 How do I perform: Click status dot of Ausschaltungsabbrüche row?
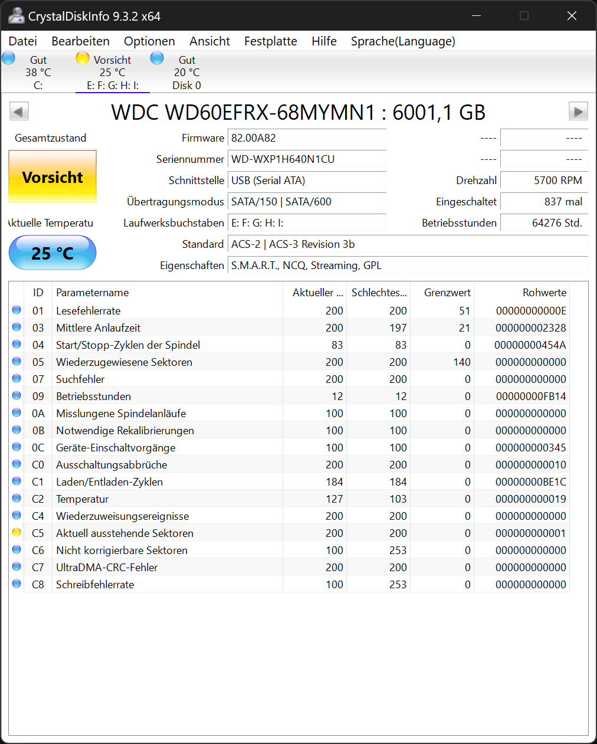click(x=17, y=464)
